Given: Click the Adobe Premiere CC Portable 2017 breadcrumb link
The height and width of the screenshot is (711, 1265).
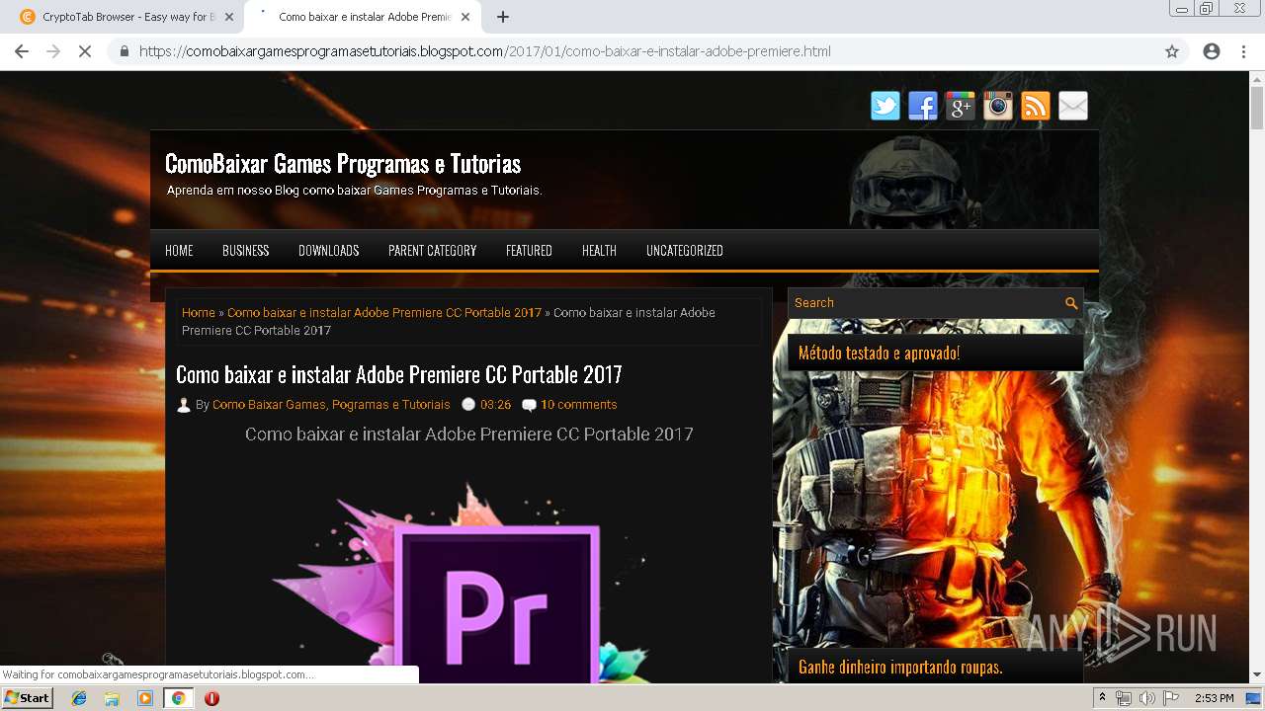Looking at the screenshot, I should (x=384, y=312).
